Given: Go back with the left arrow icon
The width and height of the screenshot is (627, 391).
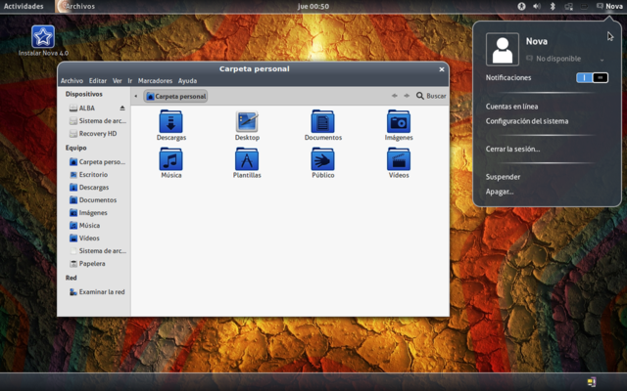Looking at the screenshot, I should click(394, 96).
